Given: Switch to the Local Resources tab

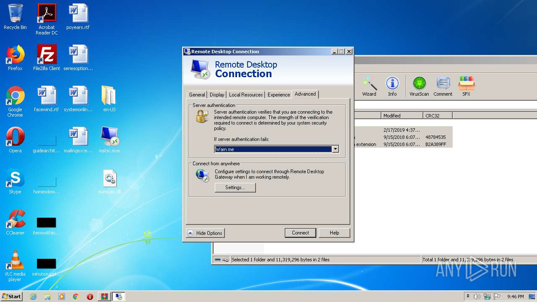Looking at the screenshot, I should [246, 95].
